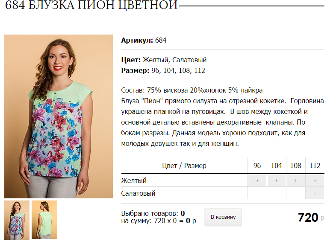Add Желтый size 96 with plus

[x=257, y=180]
